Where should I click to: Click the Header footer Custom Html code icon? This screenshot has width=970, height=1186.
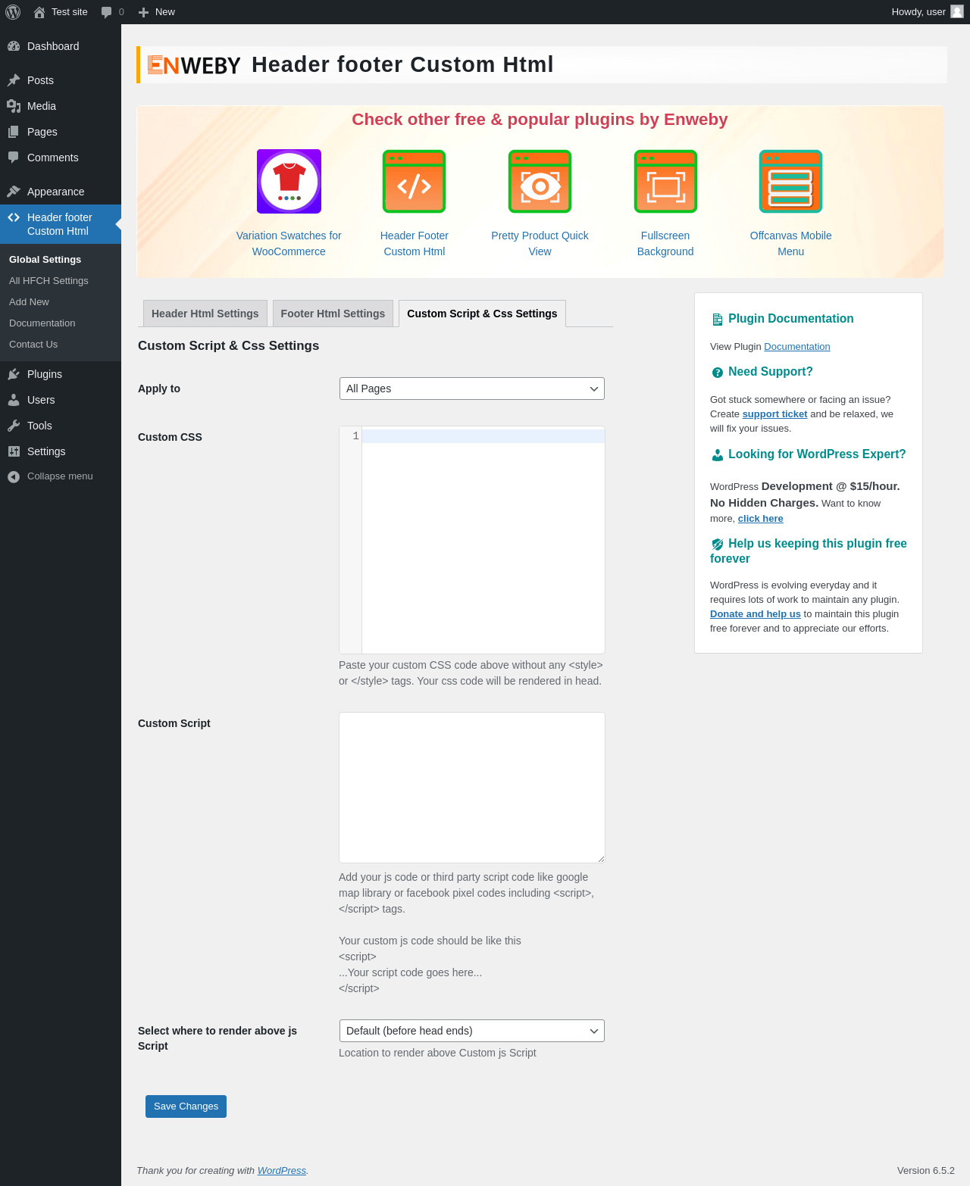tap(14, 217)
